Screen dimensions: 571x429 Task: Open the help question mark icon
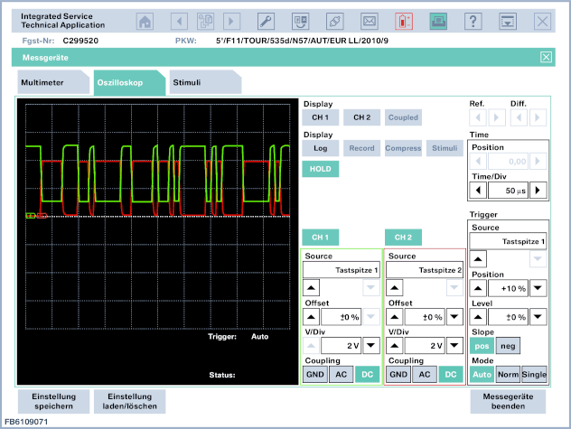point(473,22)
